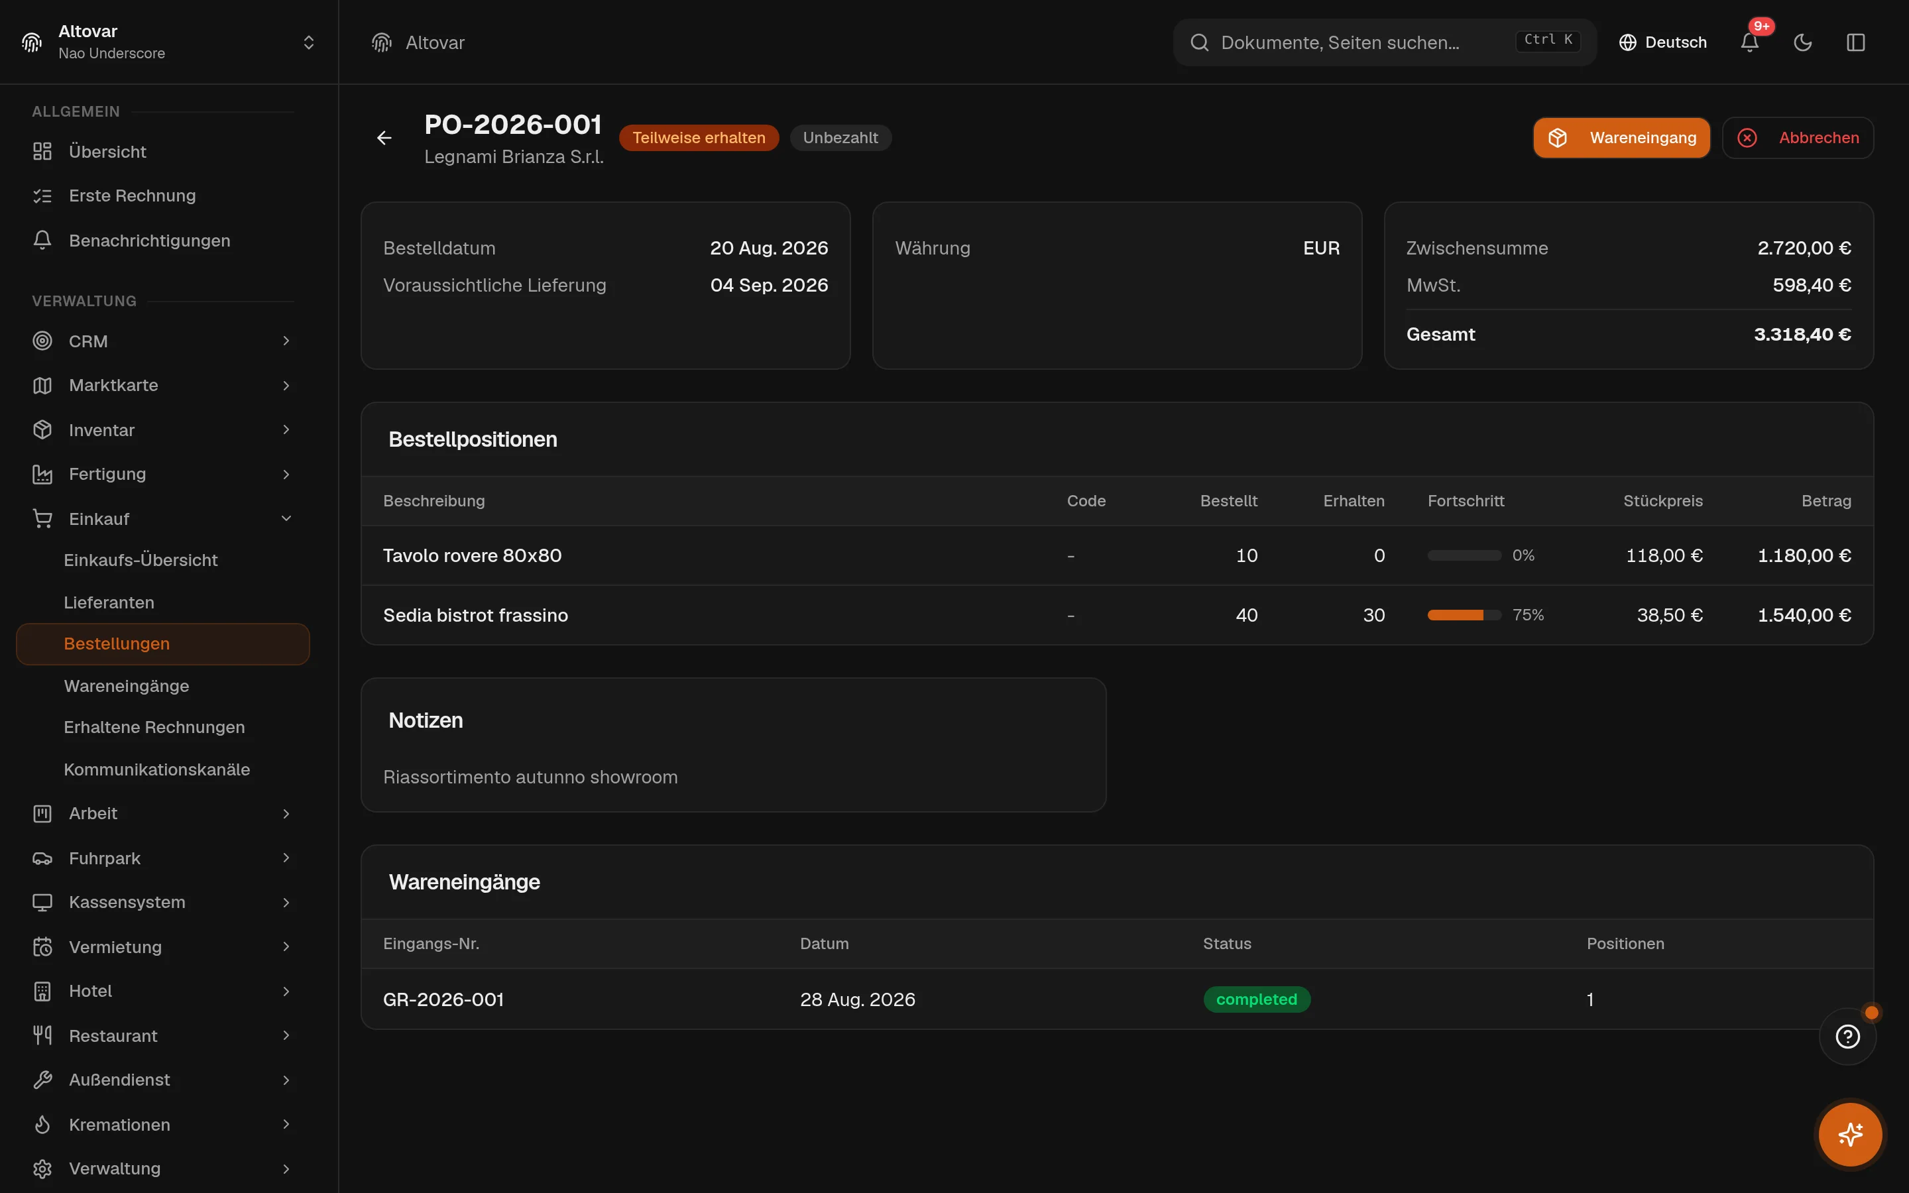Image resolution: width=1909 pixels, height=1193 pixels.
Task: Select Bestellungen in sidebar
Action: 162,644
